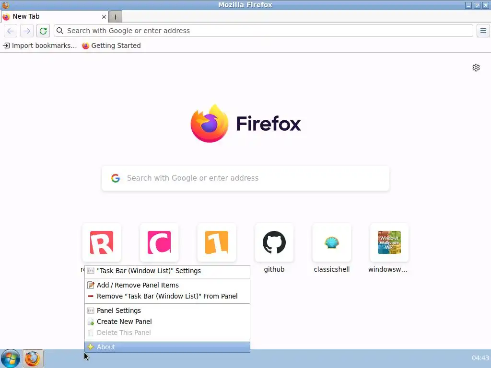Click the Firefox icon in the title bar
Image resolution: width=491 pixels, height=368 pixels.
pyautogui.click(x=5, y=5)
